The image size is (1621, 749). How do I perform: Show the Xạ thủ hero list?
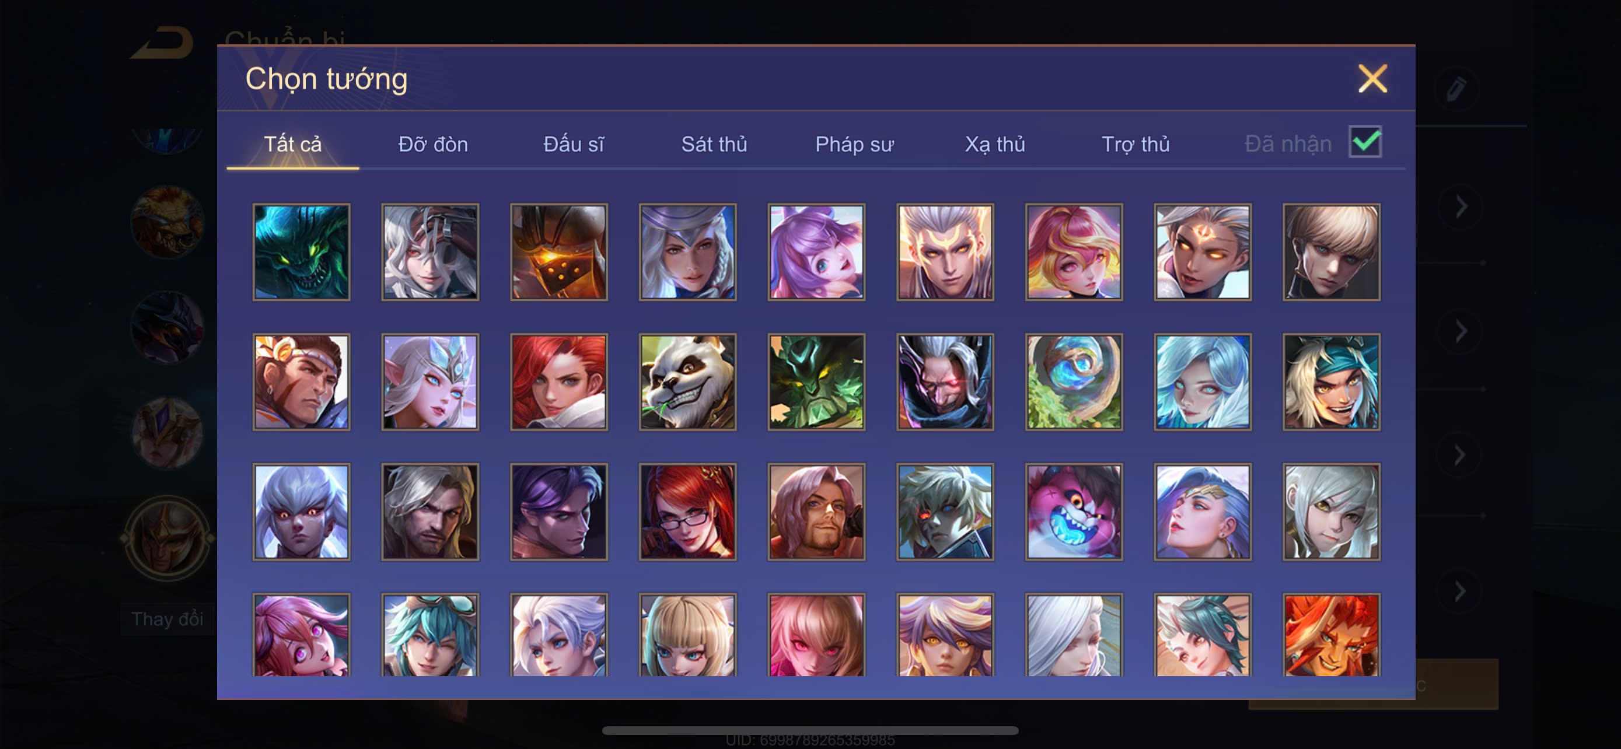coord(995,144)
